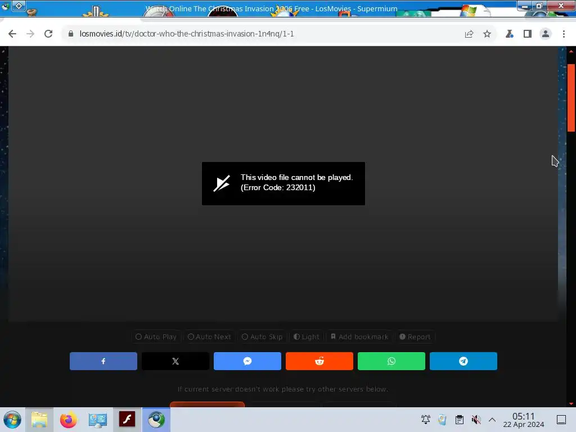Open the Chrome labs flask icon
This screenshot has width=576, height=432.
coord(510,34)
